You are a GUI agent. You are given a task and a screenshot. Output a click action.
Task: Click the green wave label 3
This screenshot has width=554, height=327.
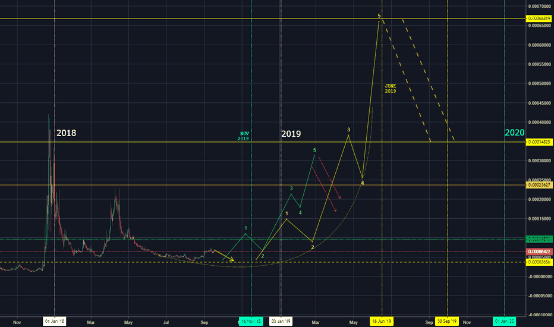pyautogui.click(x=291, y=189)
